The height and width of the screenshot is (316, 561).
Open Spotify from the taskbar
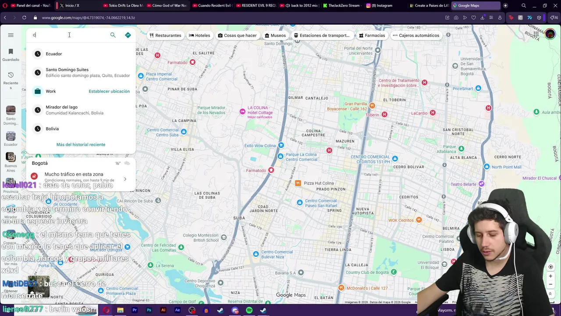[249, 310]
